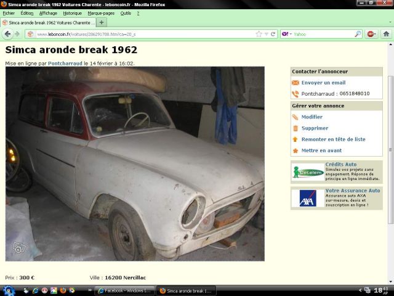Viewport: 394px width, 296px height.
Task: Click the Simca aronde break 1962 heading
Action: (x=71, y=49)
